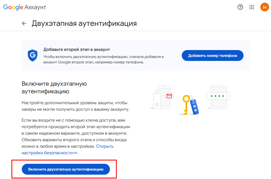Open the Help question mark icon
This screenshot has height=179, width=271.
click(240, 7)
